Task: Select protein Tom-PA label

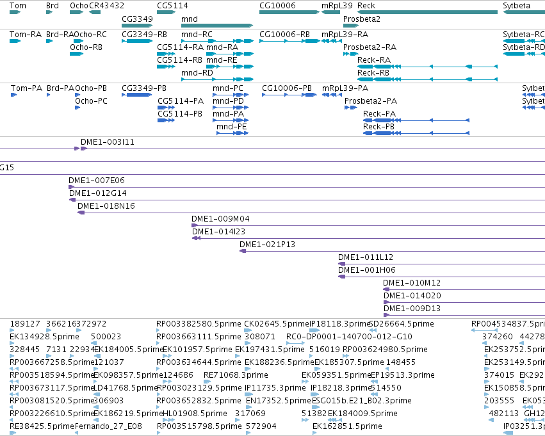Action: (26, 88)
